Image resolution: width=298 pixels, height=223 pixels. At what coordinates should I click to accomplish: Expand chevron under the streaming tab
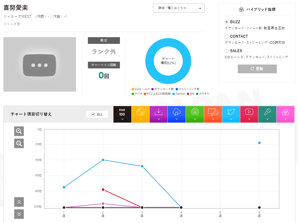pos(177,119)
